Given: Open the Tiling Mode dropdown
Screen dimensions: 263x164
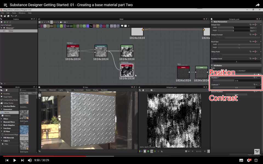Looking at the screenshot, I should 236,55.
